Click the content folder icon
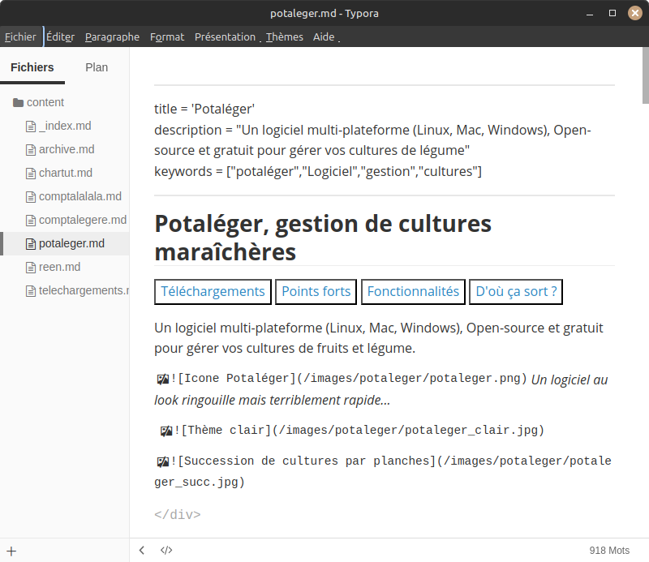Screen dimensions: 649x562 click(x=18, y=102)
